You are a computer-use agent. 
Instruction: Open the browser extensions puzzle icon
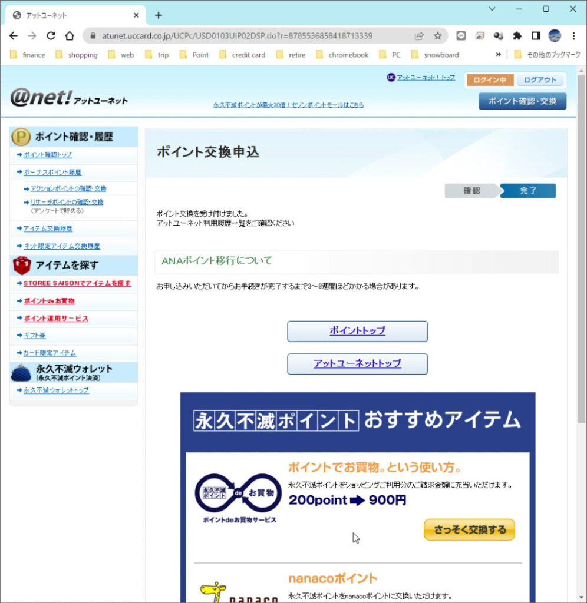[517, 36]
